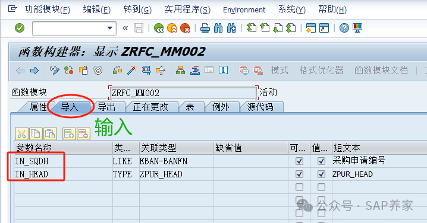The image size is (427, 223).
Task: Click the green Enter checkmark icon
Action: 20,28
